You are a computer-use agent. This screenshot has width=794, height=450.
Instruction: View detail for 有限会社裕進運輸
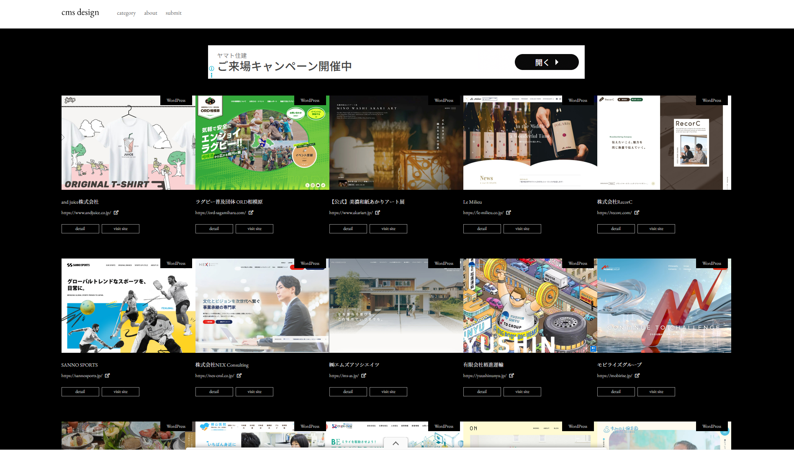tap(482, 392)
